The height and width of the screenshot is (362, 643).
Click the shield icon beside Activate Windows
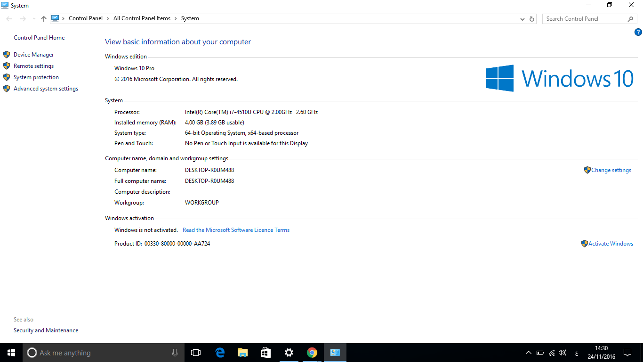(585, 244)
